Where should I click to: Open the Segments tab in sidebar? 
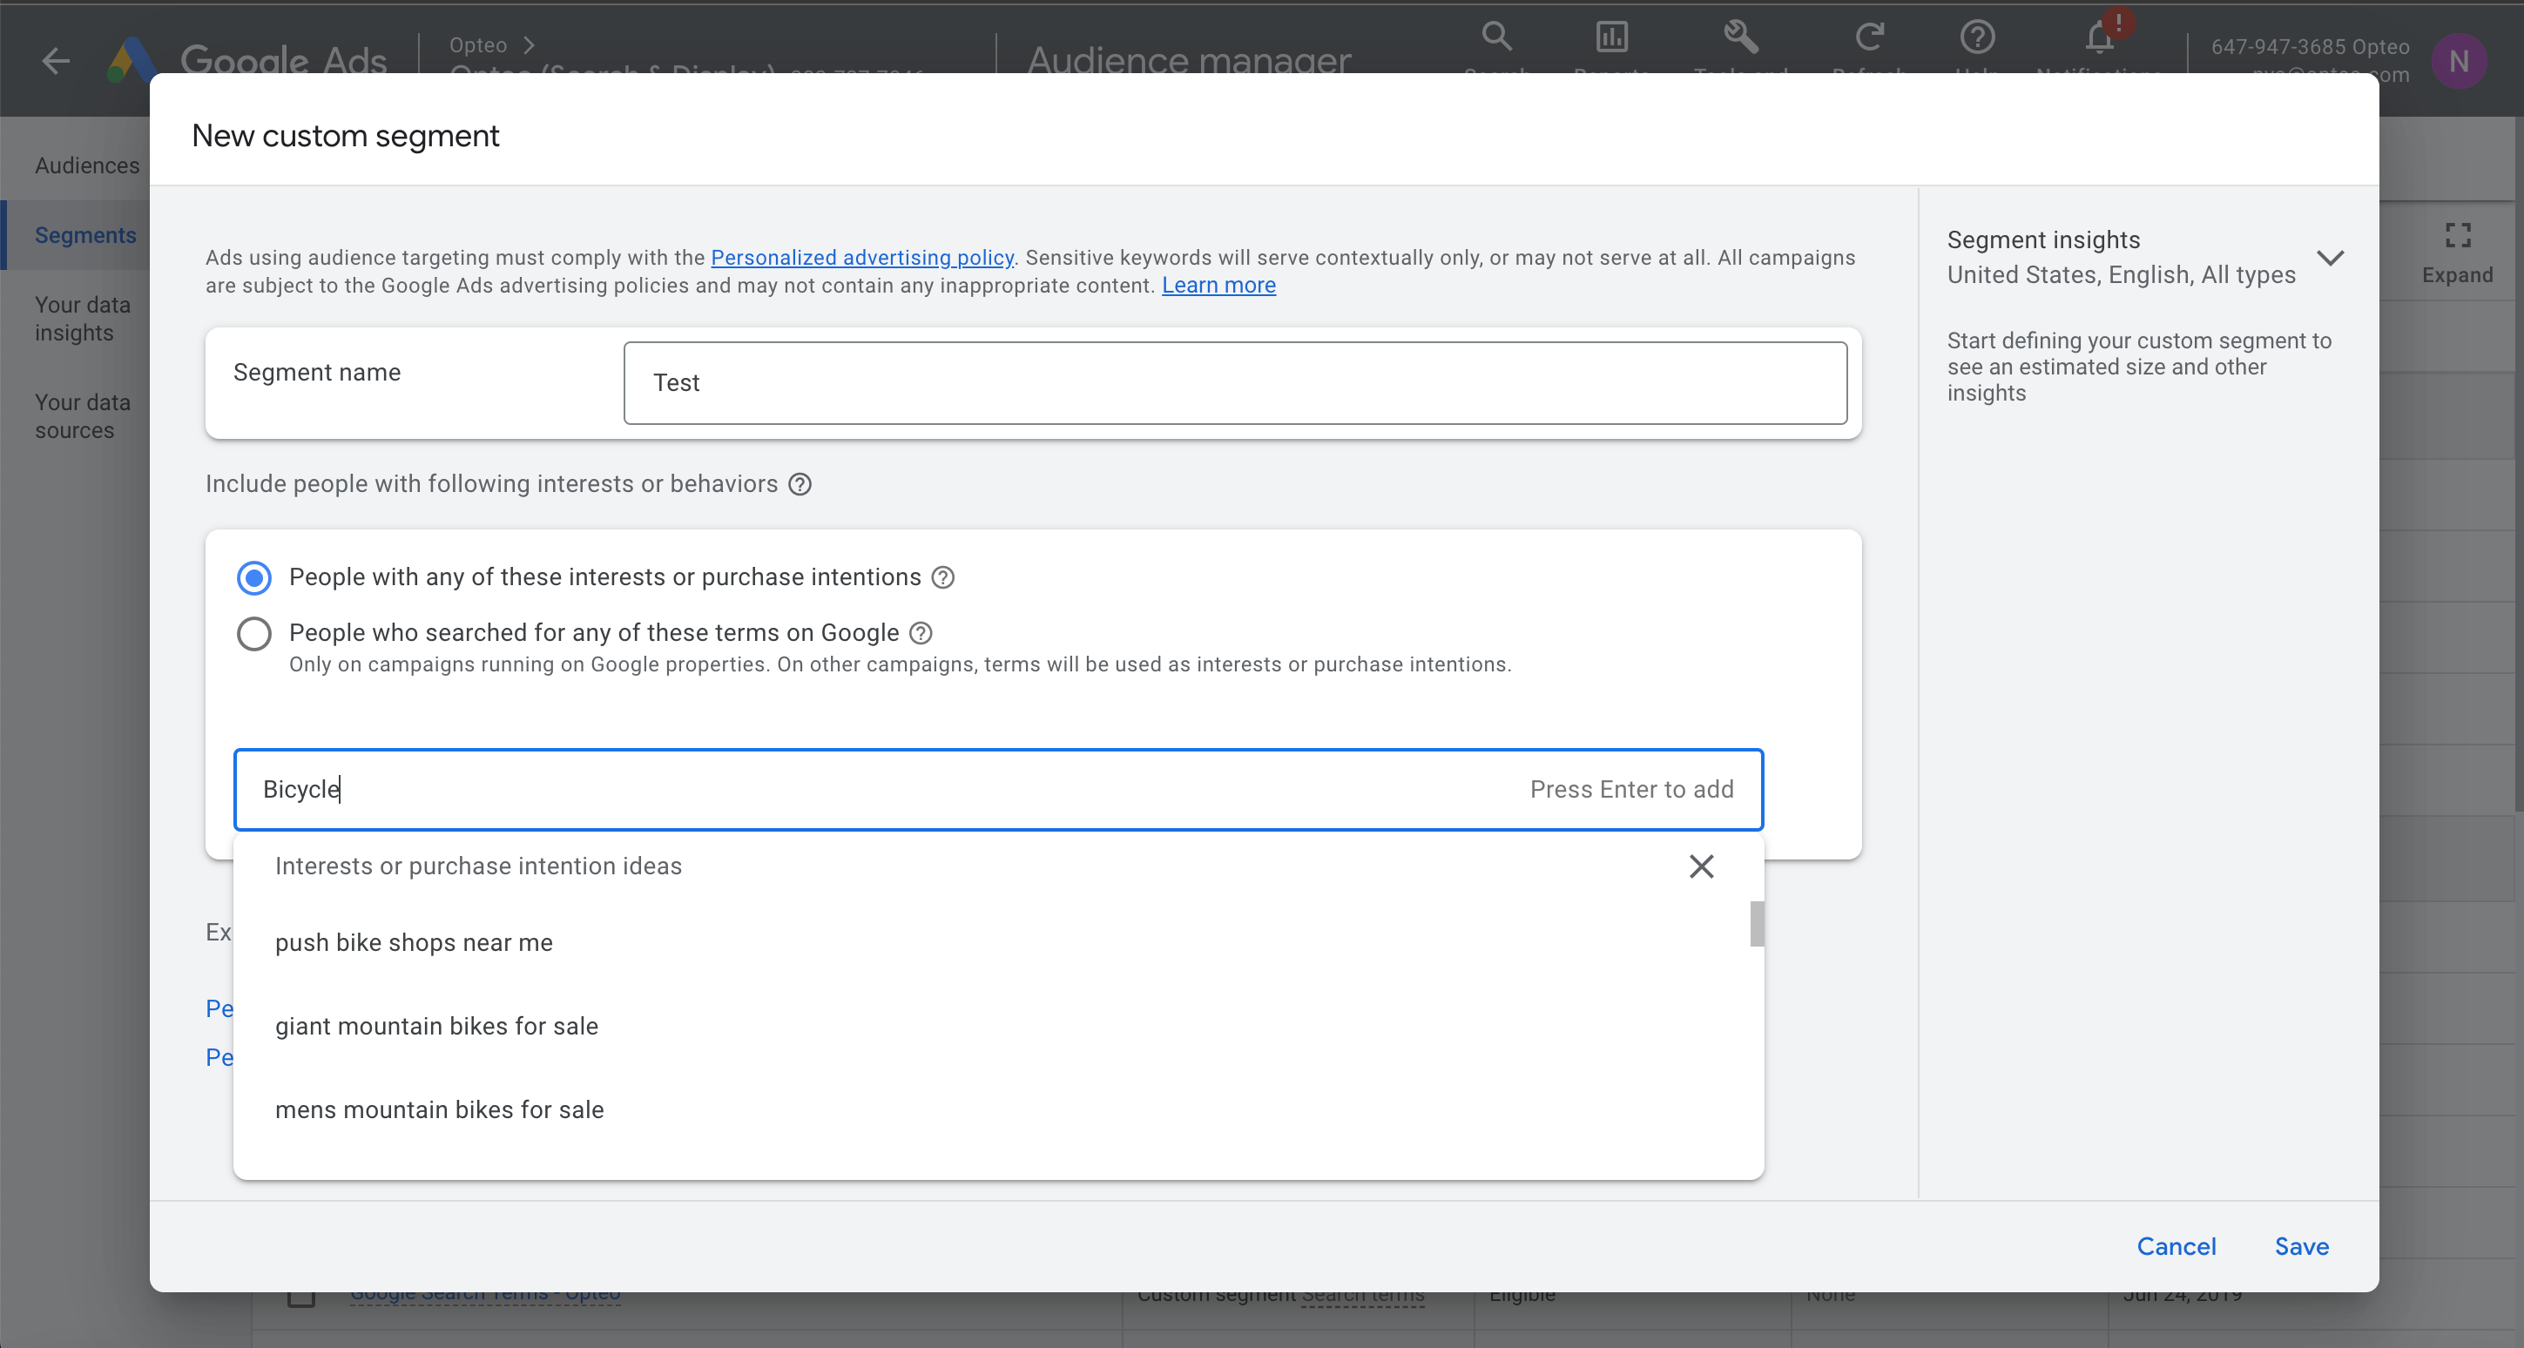point(85,235)
